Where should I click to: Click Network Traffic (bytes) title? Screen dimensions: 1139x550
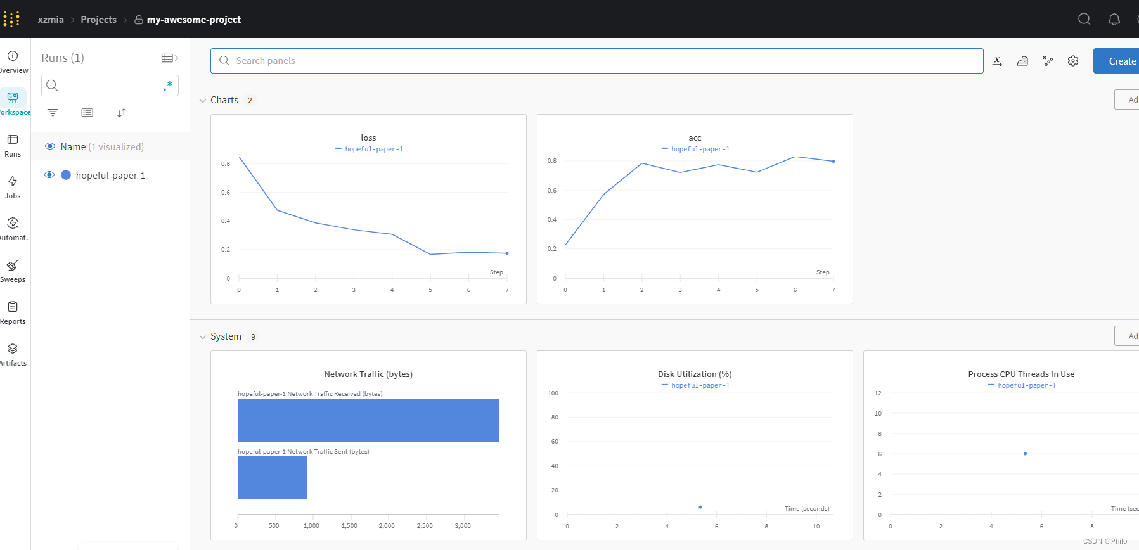coord(368,374)
